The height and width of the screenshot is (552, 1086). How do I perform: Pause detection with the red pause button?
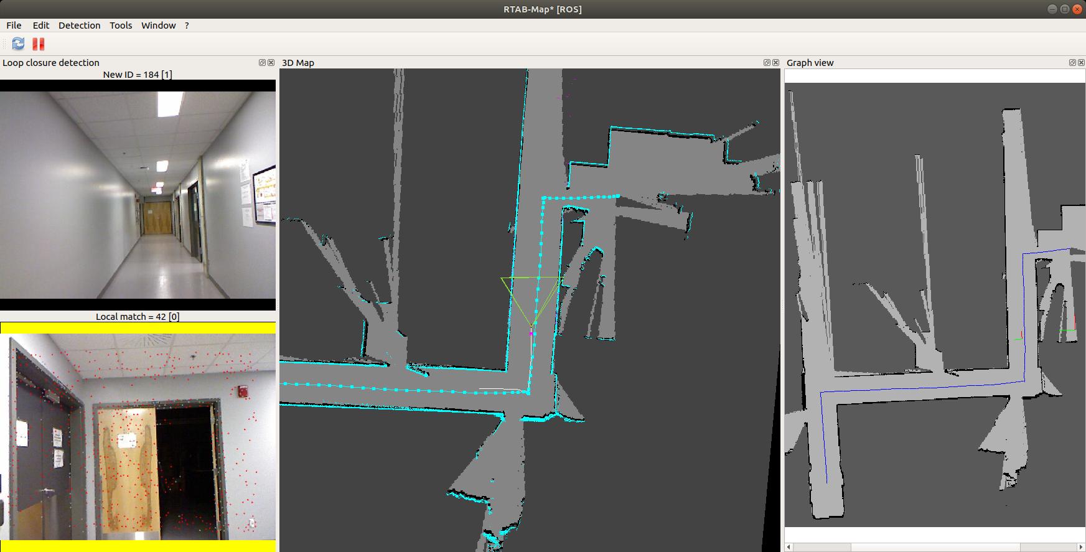[39, 44]
